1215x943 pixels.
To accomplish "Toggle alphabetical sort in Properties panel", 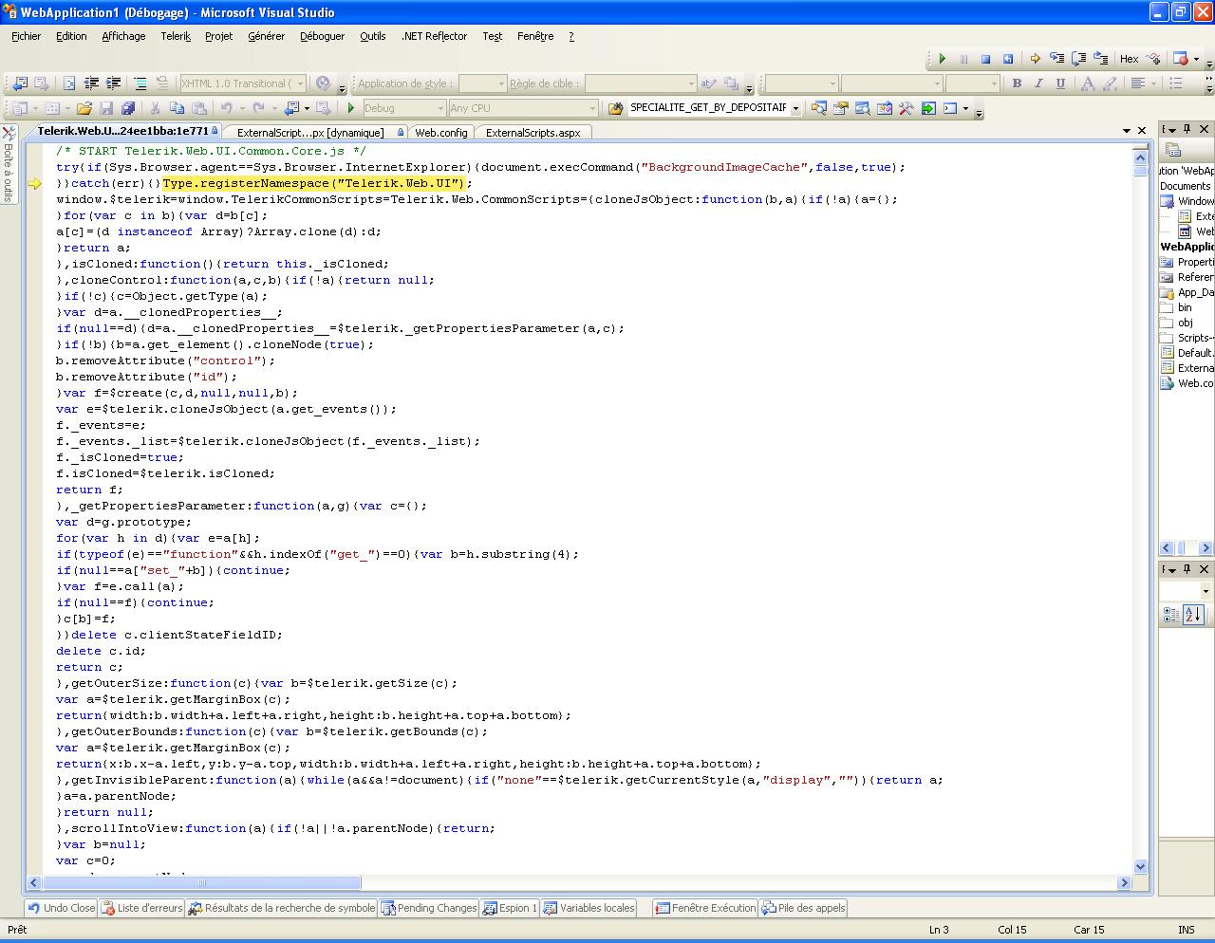I will tap(1193, 615).
